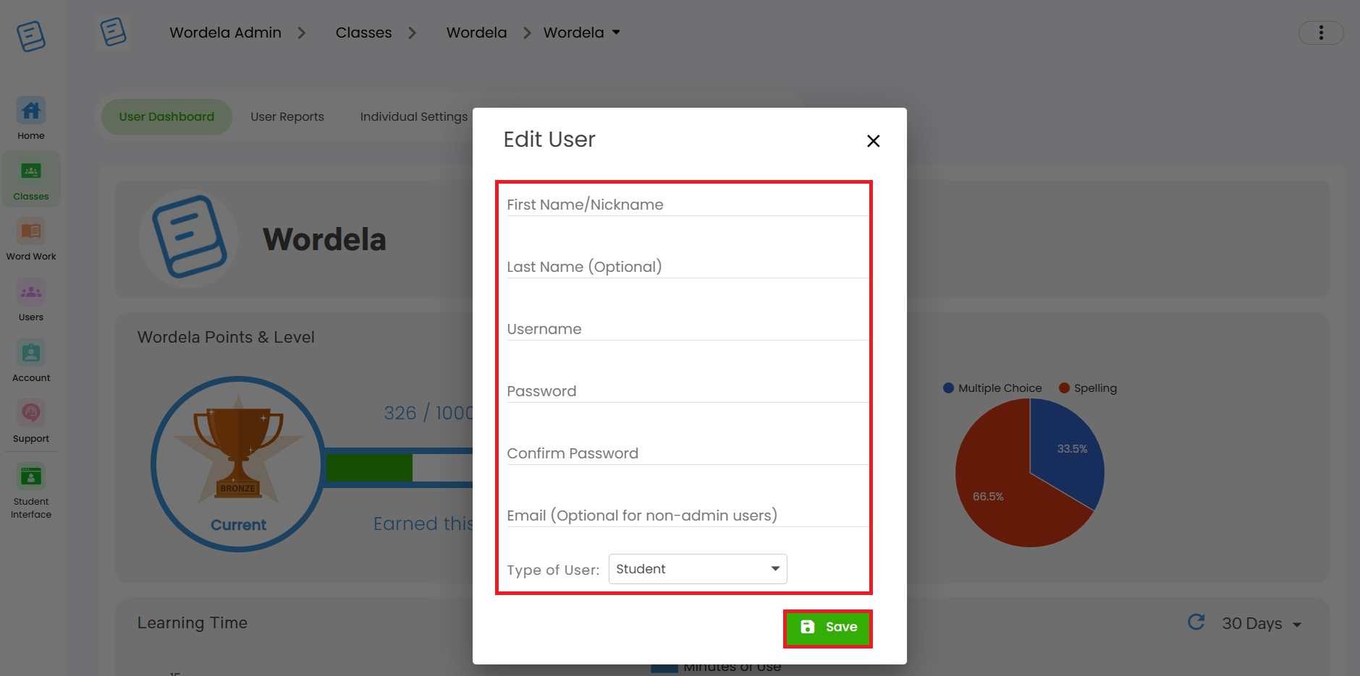This screenshot has width=1360, height=676.
Task: Toggle Multiple Choice legend item
Action: (x=992, y=388)
